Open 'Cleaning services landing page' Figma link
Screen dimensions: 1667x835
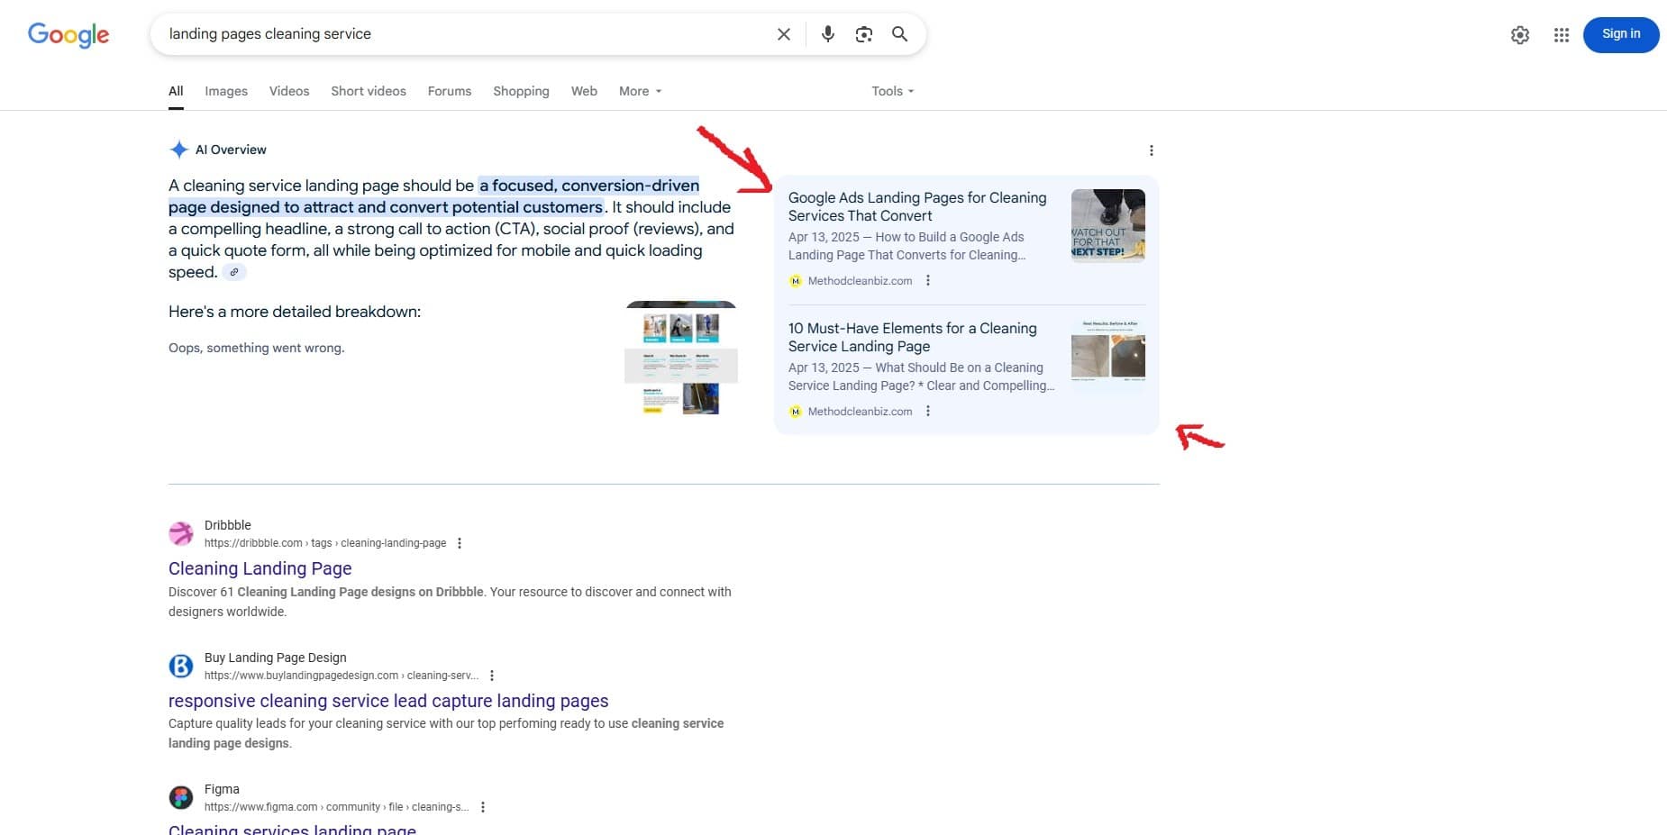292,830
